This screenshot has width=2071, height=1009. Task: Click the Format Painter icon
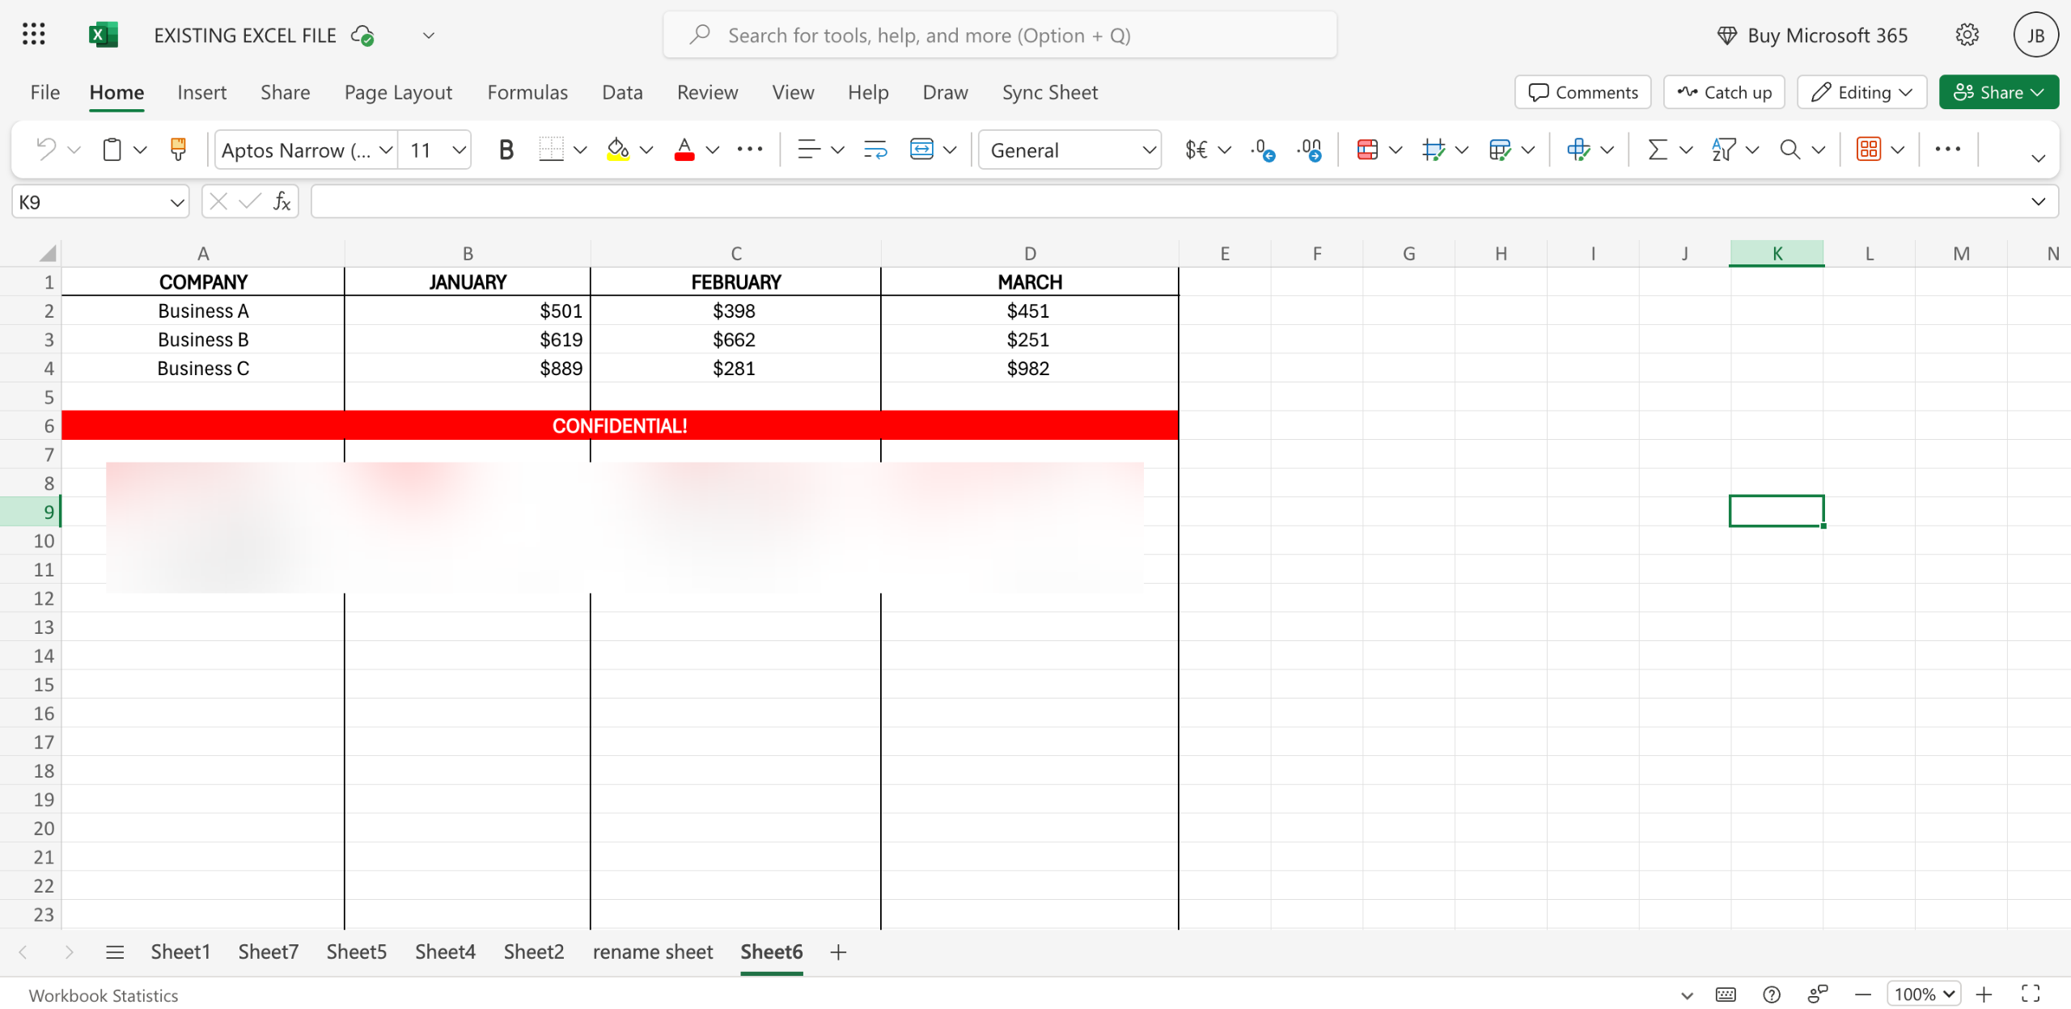tap(178, 150)
